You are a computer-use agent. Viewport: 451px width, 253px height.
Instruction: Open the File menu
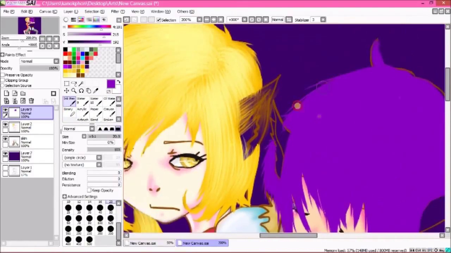[x=9, y=12]
